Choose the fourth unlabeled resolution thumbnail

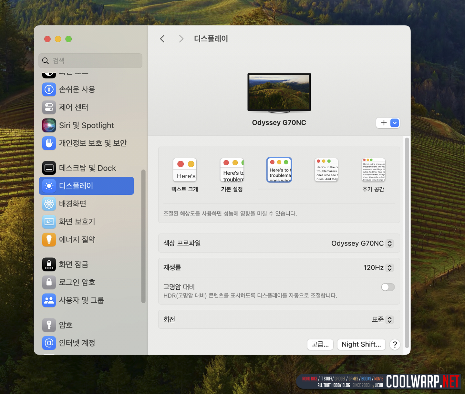coord(326,170)
